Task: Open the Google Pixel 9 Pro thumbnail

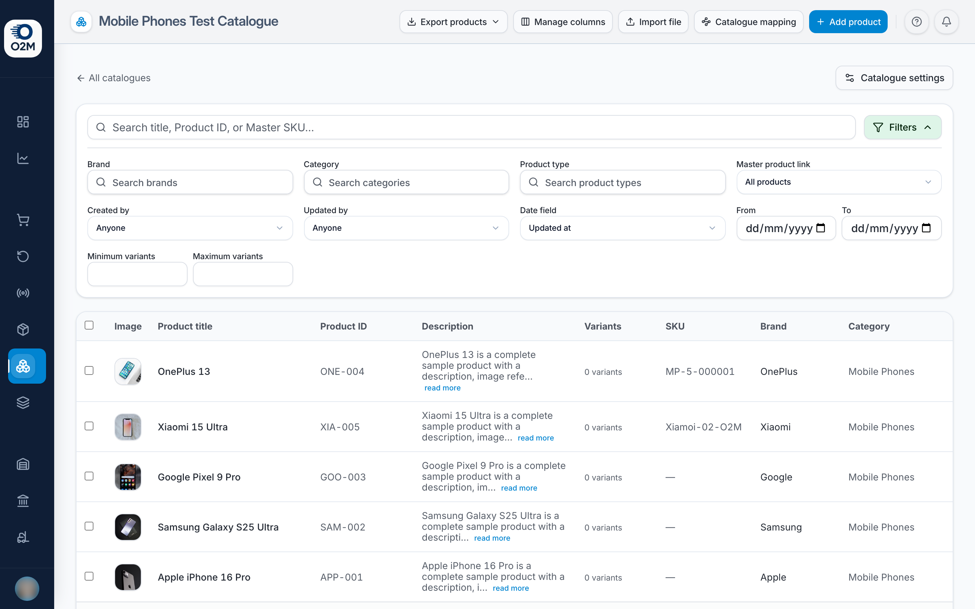Action: tap(128, 477)
